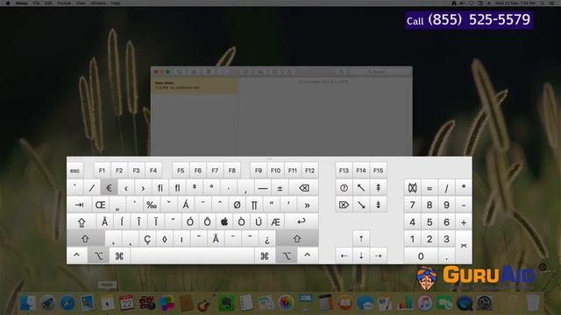The height and width of the screenshot is (315, 561).
Task: Click the fi ligature key
Action: [160, 187]
